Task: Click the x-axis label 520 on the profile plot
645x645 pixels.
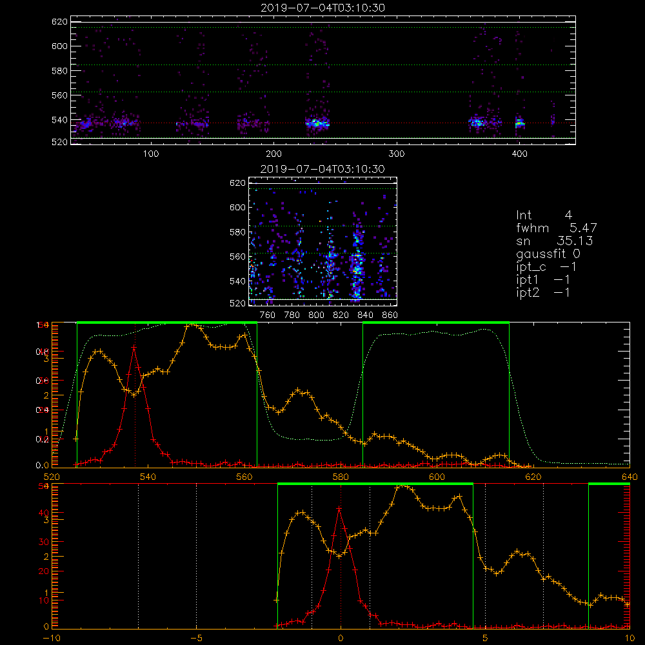Action: pos(52,477)
